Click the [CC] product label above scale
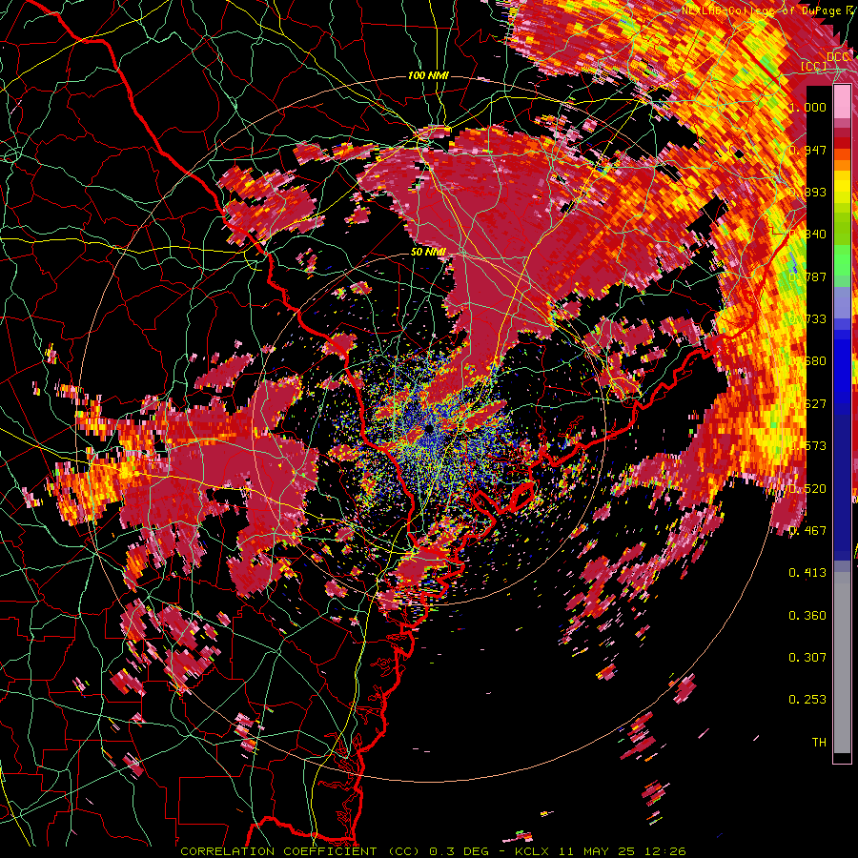The height and width of the screenshot is (858, 858). (x=814, y=66)
